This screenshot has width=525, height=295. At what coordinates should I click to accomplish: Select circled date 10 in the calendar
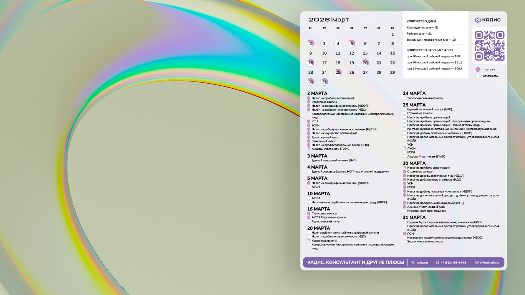pos(325,53)
